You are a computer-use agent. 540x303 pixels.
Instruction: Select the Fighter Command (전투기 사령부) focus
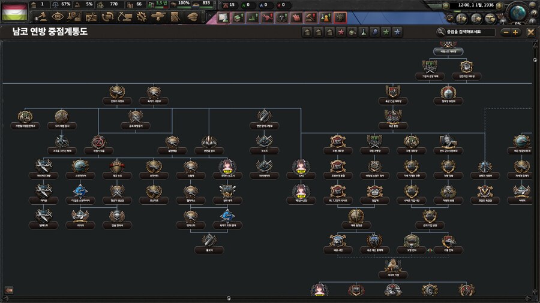pos(118,92)
